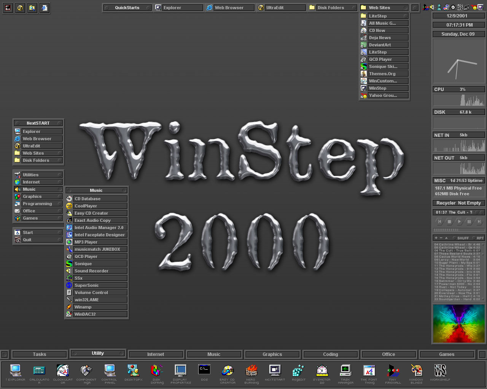Switch to the Games shelf tab

447,354
